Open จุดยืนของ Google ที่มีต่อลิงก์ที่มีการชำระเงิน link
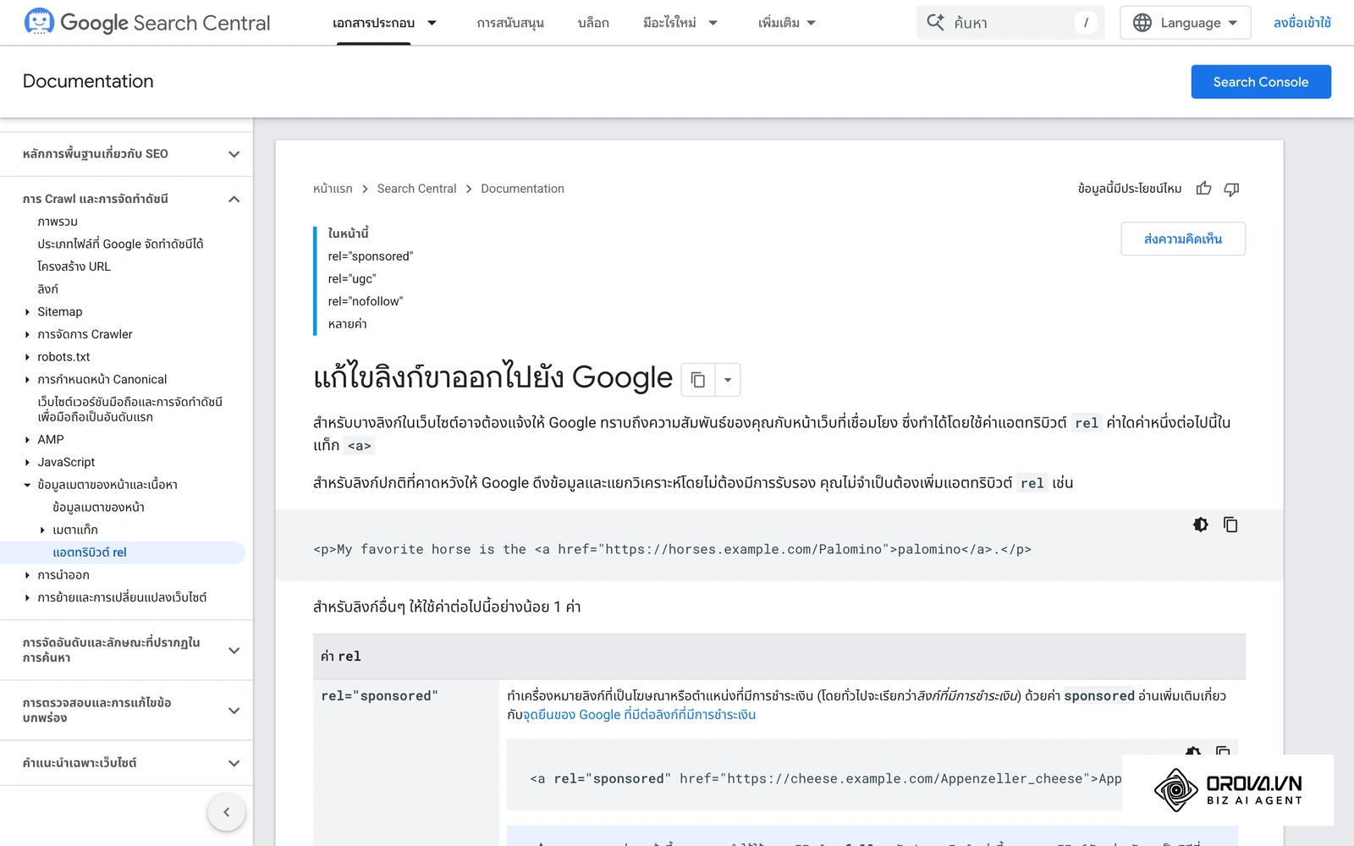 640,715
